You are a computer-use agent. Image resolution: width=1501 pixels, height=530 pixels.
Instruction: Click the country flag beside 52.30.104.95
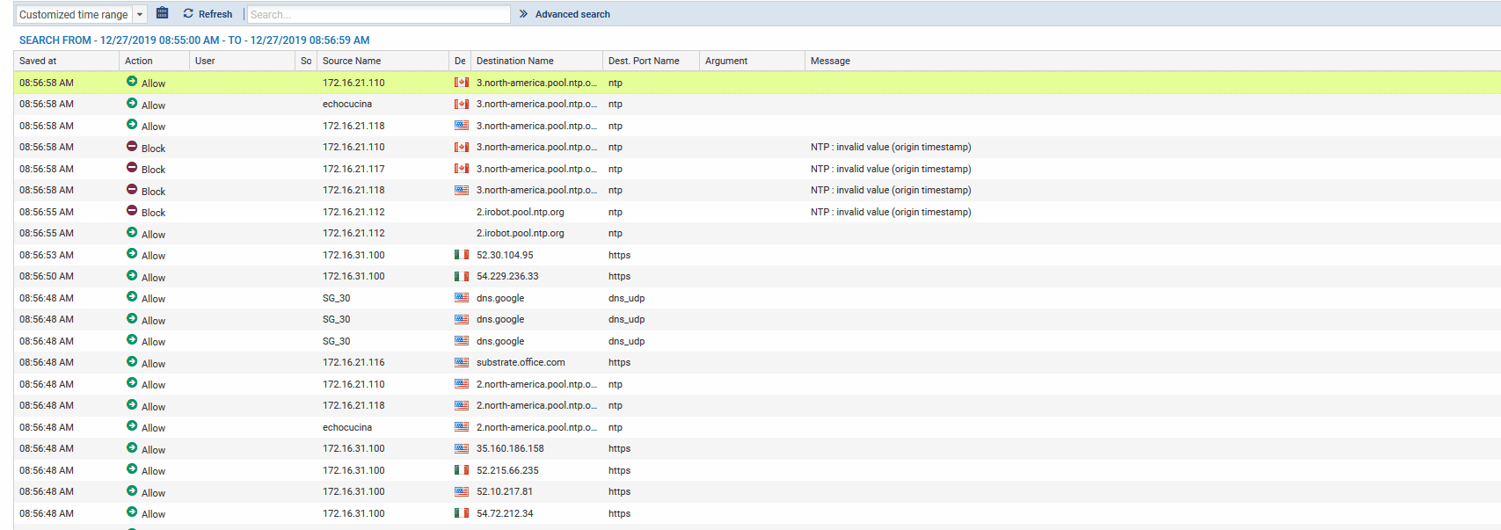462,255
